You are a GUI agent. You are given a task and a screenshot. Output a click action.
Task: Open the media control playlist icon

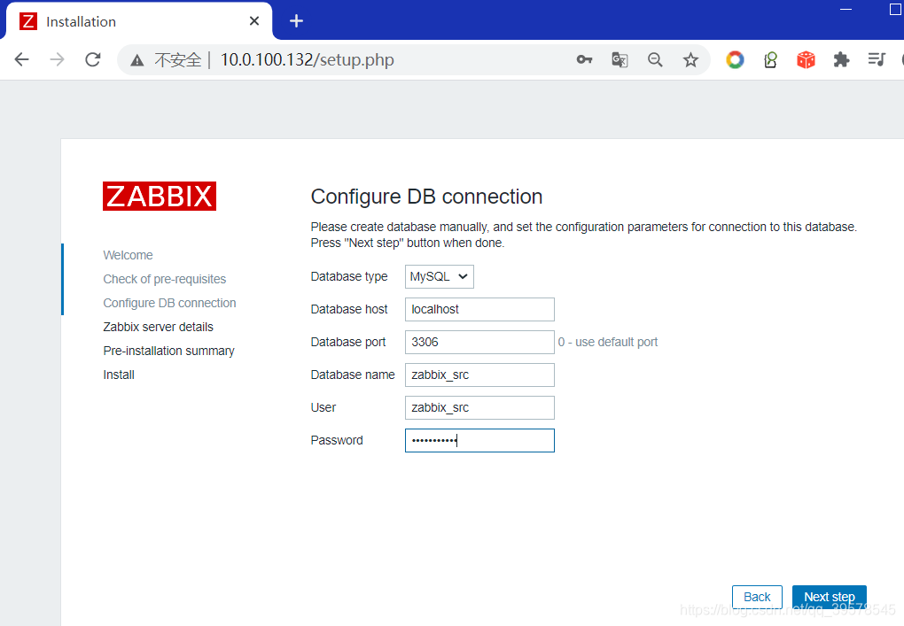877,59
